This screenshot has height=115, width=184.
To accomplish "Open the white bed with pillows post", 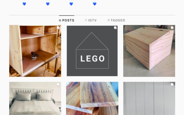I will click(x=35, y=98).
